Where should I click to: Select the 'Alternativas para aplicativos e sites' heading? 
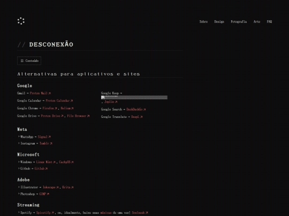coord(79,74)
